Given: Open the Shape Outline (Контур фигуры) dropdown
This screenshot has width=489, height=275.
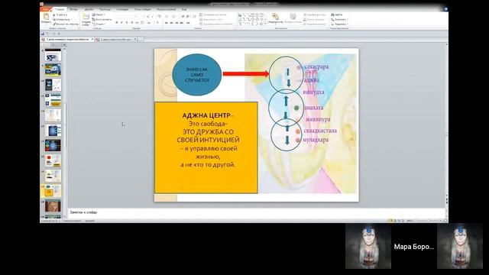Looking at the screenshot, I should click(315, 19).
